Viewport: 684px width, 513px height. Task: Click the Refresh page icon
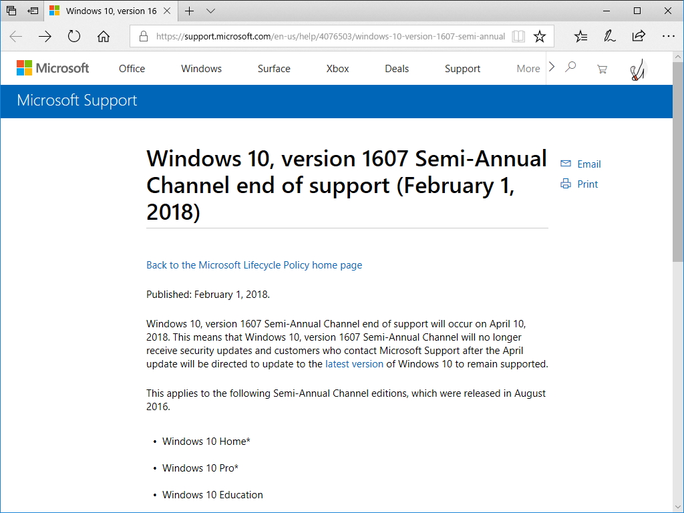(74, 37)
